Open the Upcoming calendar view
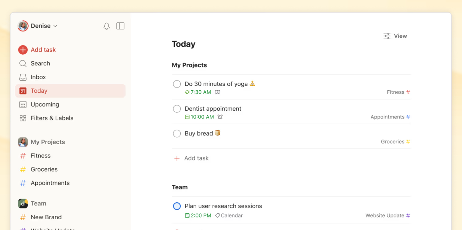The image size is (462, 230). (x=45, y=104)
